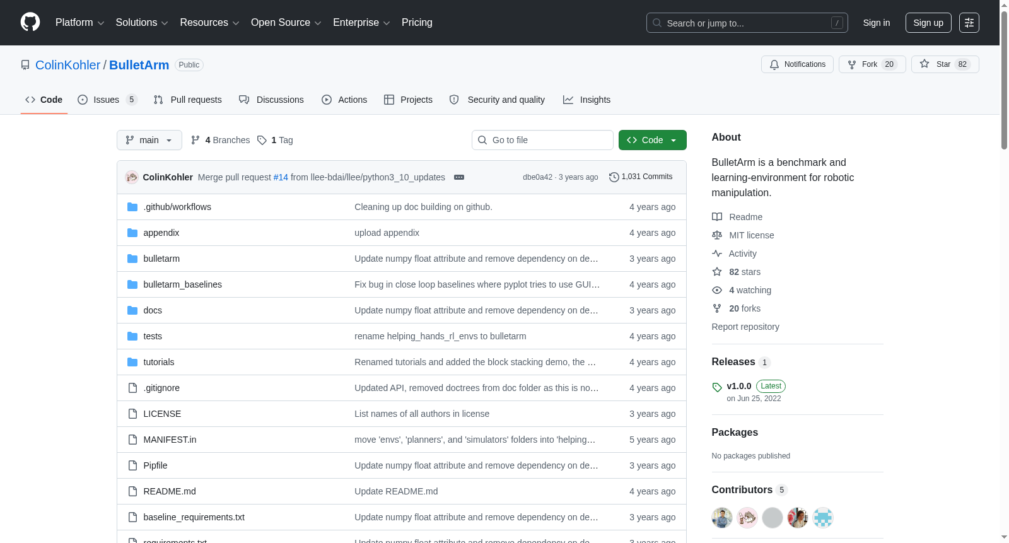Screen dimensions: 1009x543
Task: Open the .gitignore file
Action: [161, 388]
